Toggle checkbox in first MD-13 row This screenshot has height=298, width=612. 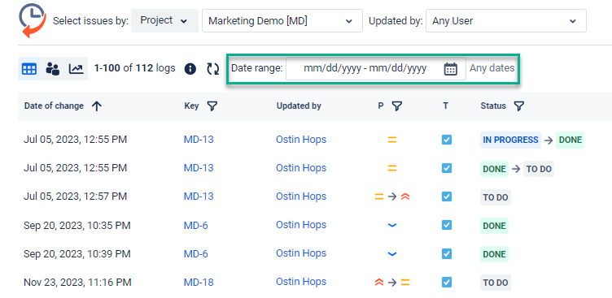[447, 140]
